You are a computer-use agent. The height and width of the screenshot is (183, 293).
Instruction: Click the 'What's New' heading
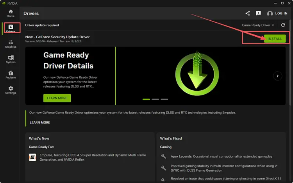tap(39, 138)
